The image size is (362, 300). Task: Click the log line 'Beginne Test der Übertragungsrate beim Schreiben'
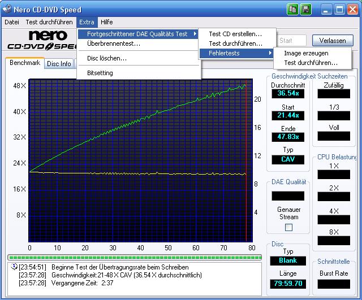[120, 267]
